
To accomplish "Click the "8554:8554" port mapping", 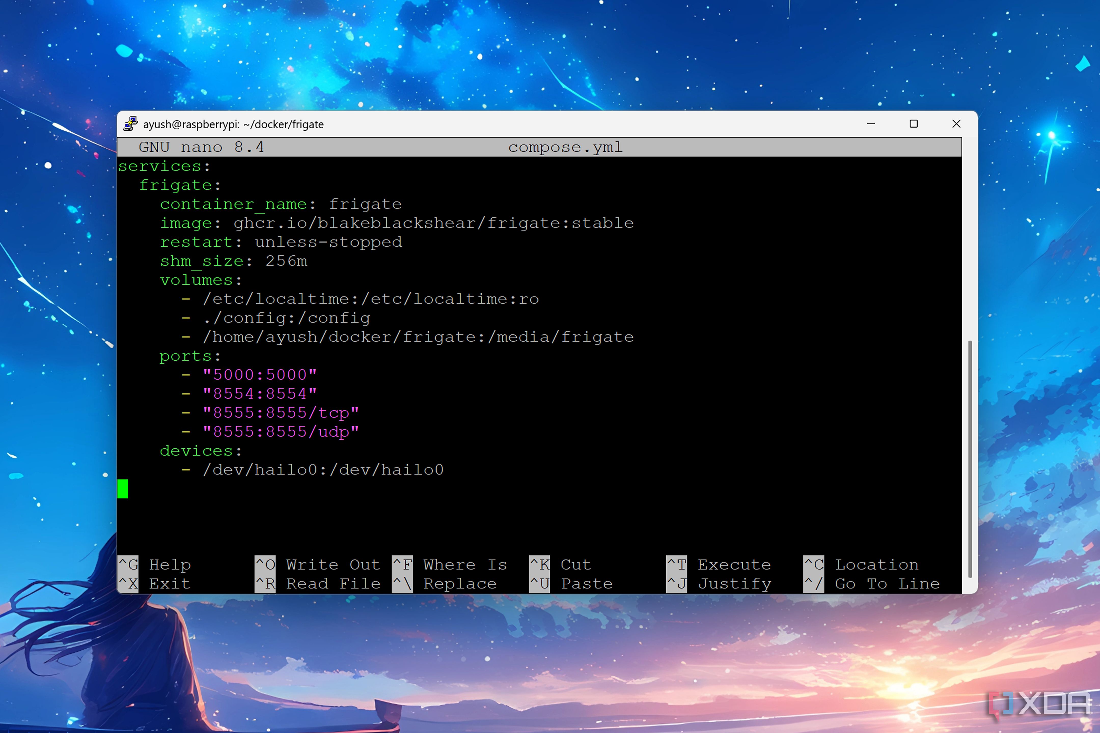I will pyautogui.click(x=260, y=394).
